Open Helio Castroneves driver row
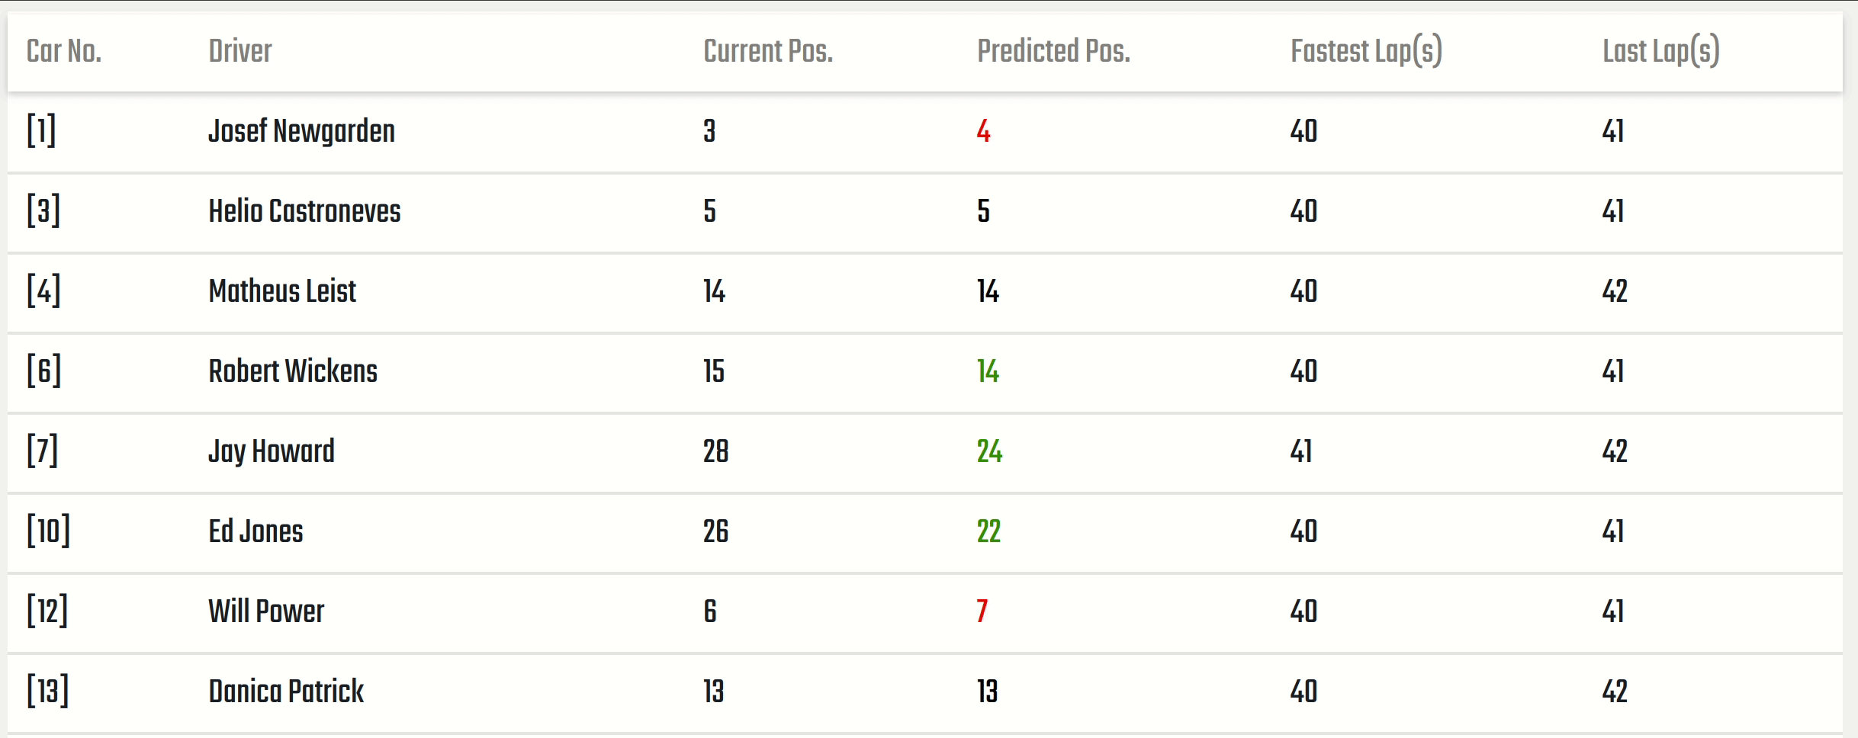This screenshot has width=1858, height=738. (x=304, y=212)
